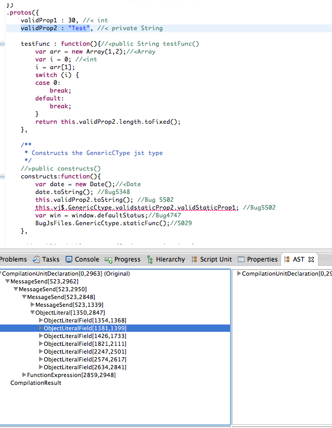Open the Console tab
Image resolution: width=332 pixels, height=428 pixels.
coord(86,259)
